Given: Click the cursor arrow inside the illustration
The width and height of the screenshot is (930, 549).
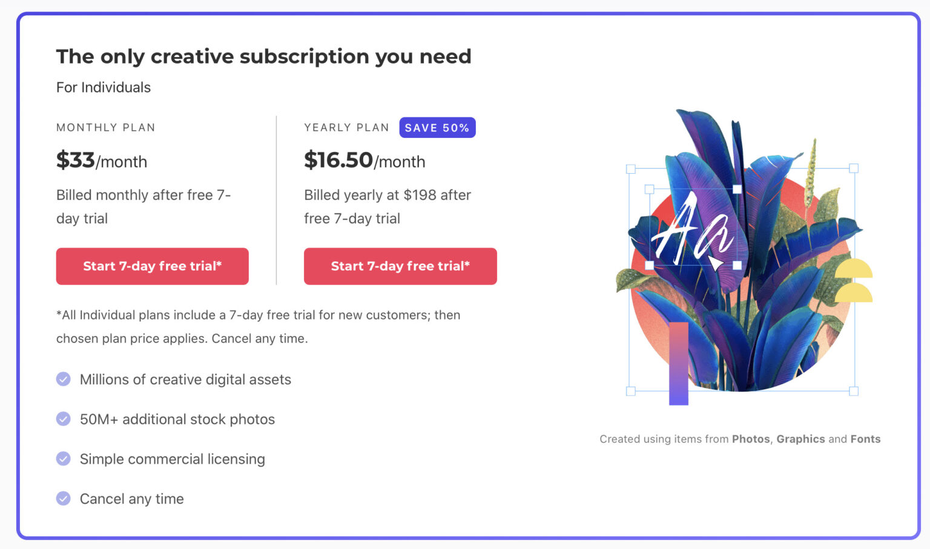Looking at the screenshot, I should pos(714,261).
